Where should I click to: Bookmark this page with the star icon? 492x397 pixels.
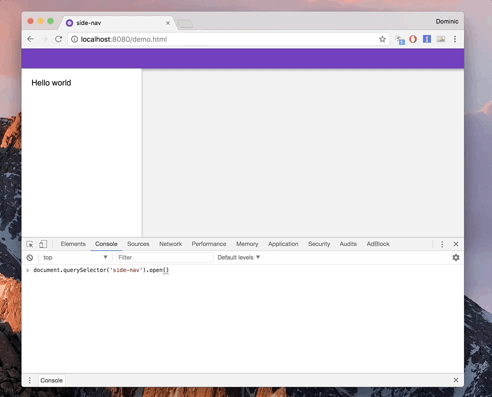(382, 39)
